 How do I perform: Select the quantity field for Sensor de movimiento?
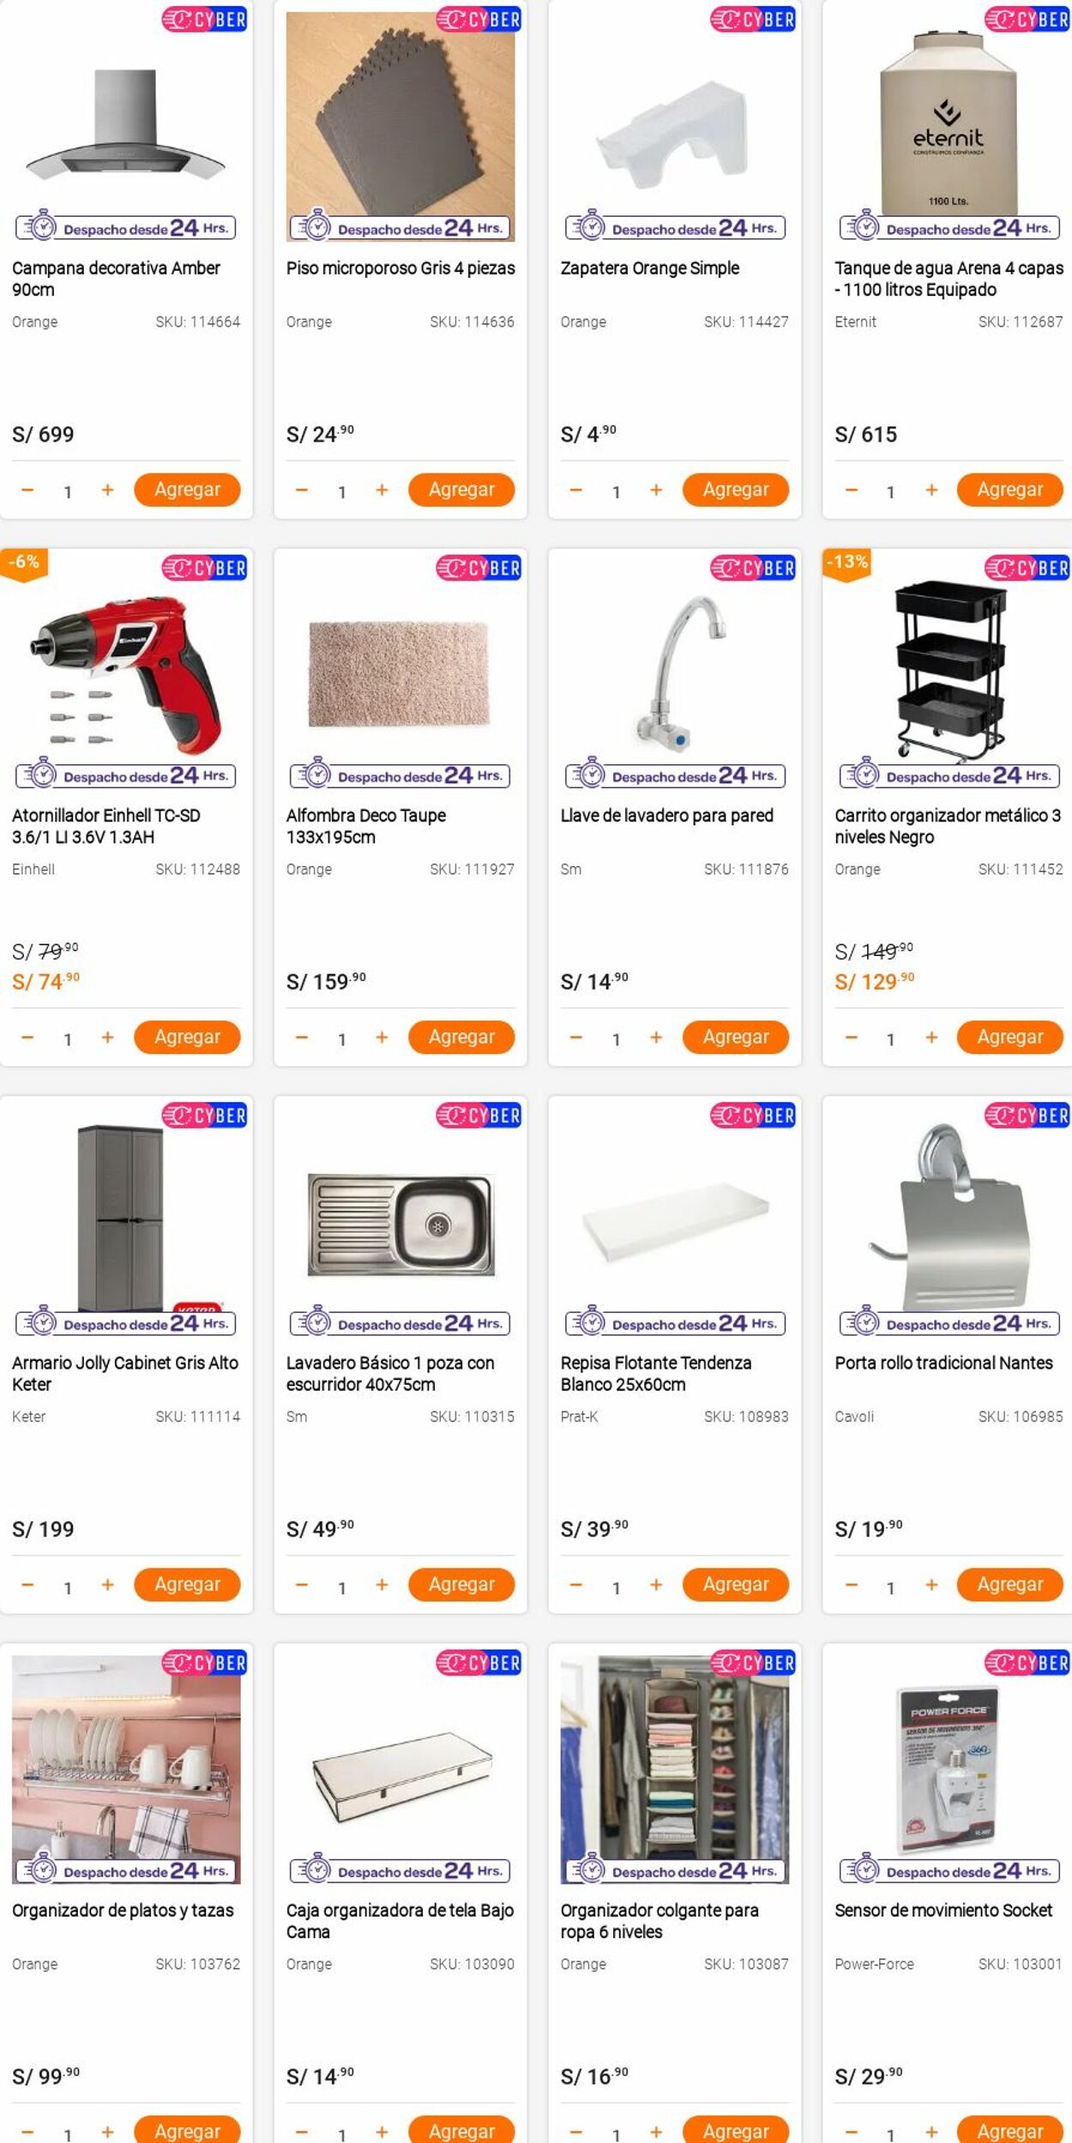890,2132
